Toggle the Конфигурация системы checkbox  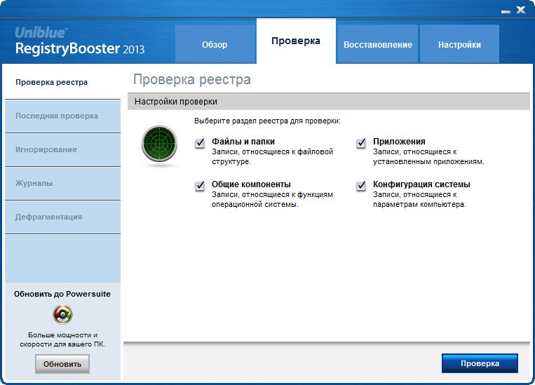(361, 186)
